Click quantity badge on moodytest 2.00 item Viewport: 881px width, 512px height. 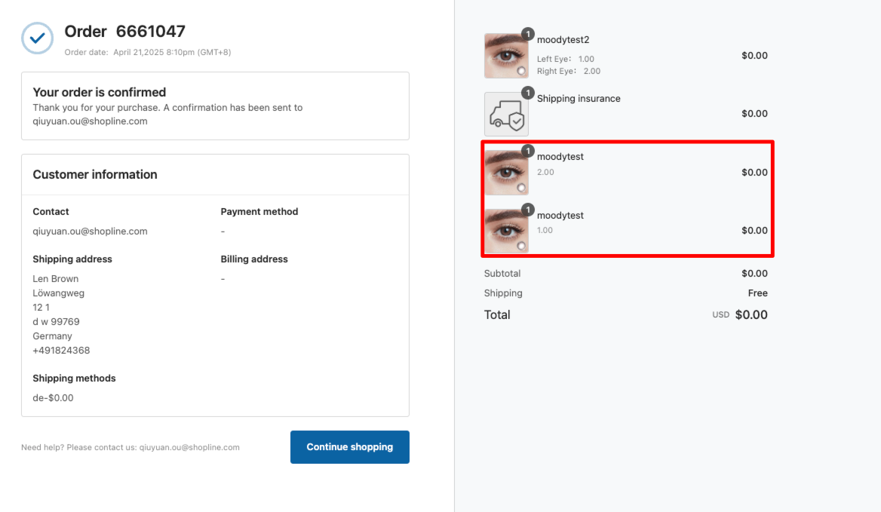[528, 151]
